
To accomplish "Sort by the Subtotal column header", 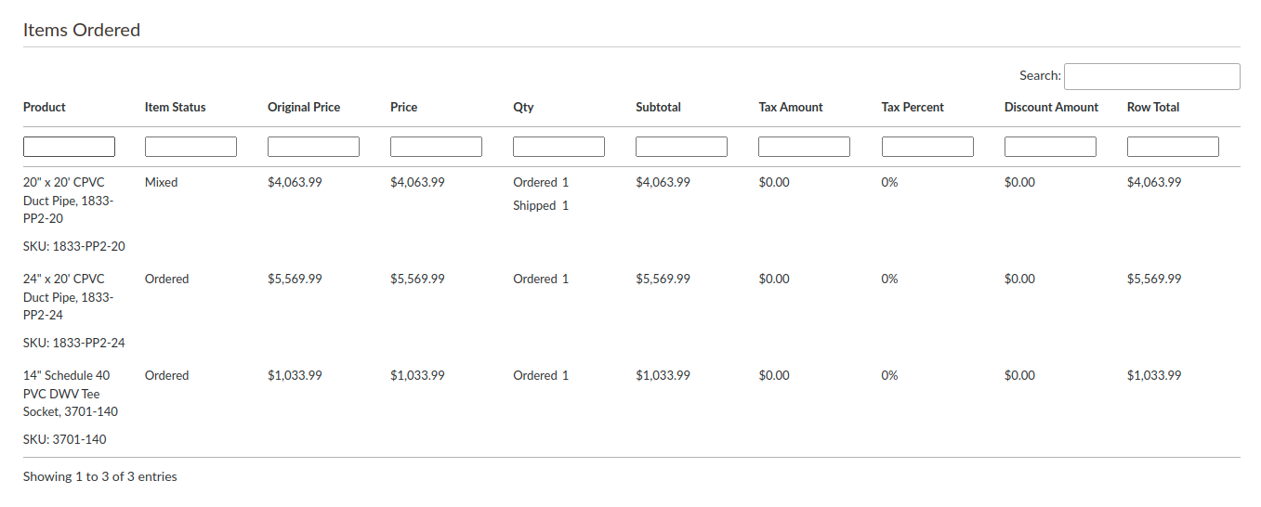I will click(658, 108).
